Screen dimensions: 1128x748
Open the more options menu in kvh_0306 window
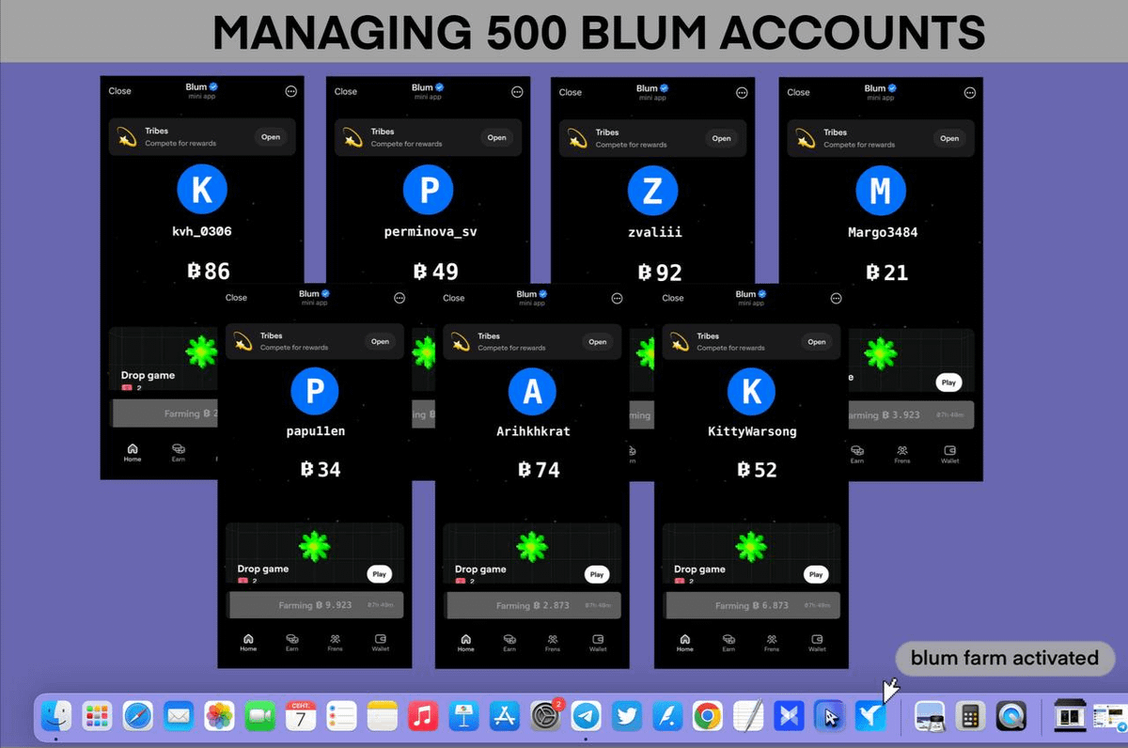[x=290, y=91]
